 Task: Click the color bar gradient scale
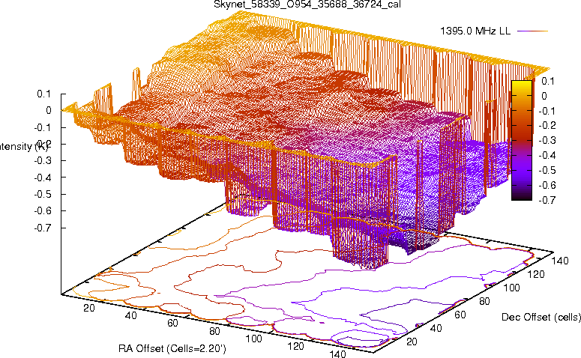click(x=522, y=140)
